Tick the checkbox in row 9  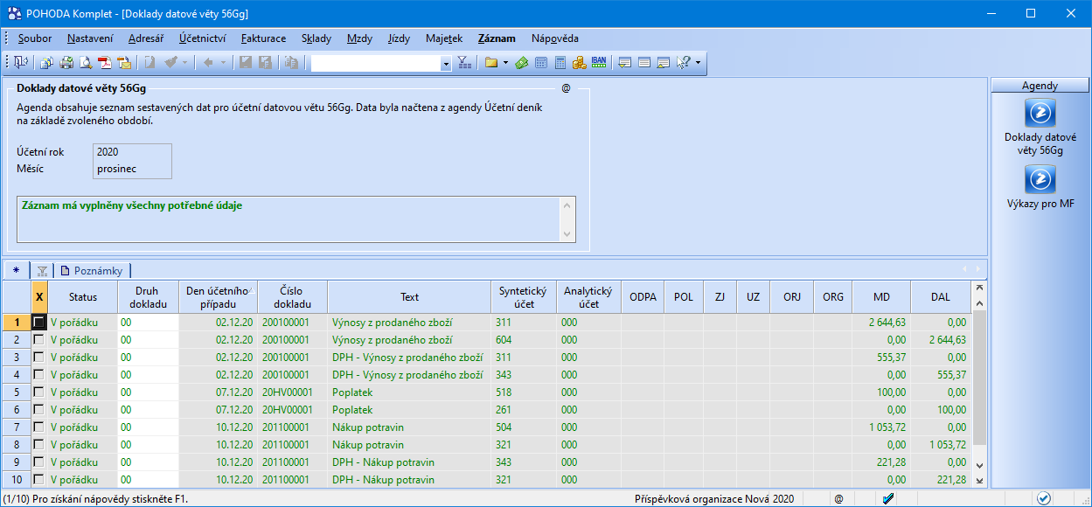[x=38, y=462]
